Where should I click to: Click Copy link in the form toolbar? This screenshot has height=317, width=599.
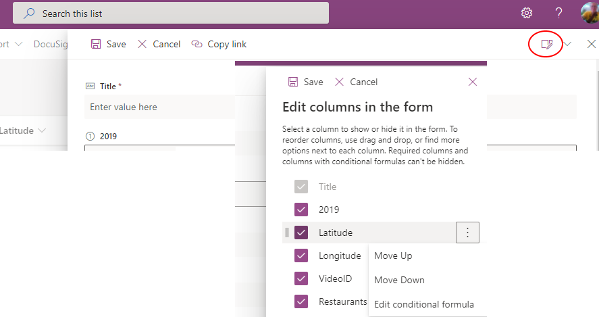pyautogui.click(x=219, y=45)
